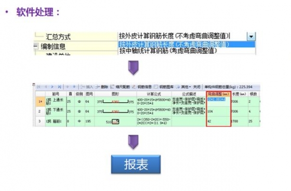Click the 级别 column header
This screenshot has height=191, width=291.
(79, 94)
